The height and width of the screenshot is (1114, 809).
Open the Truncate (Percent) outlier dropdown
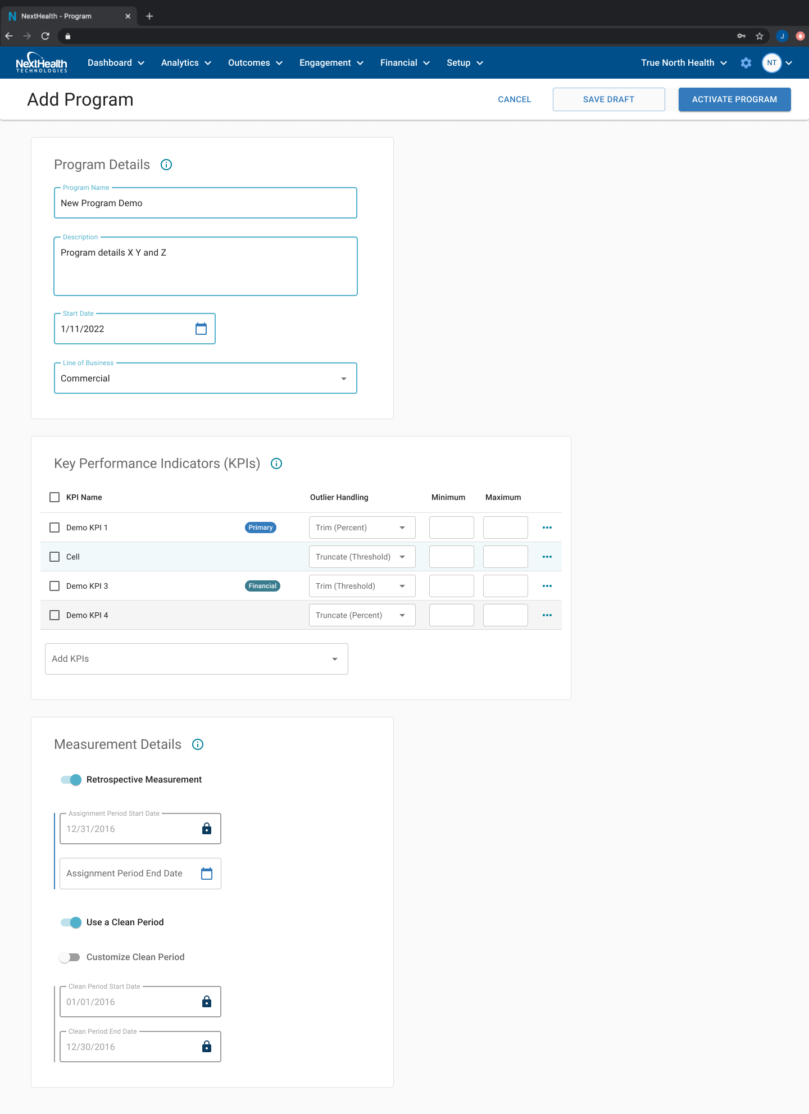(362, 615)
